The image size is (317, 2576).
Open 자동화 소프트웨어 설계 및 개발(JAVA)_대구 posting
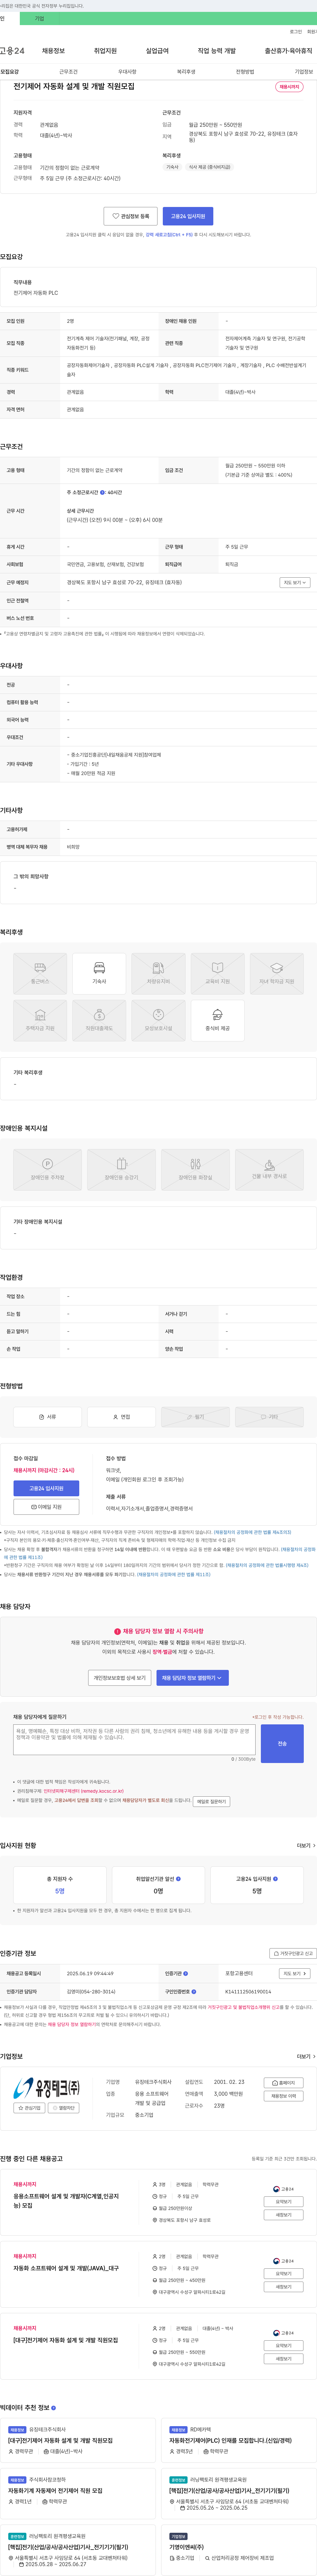click(x=66, y=2268)
